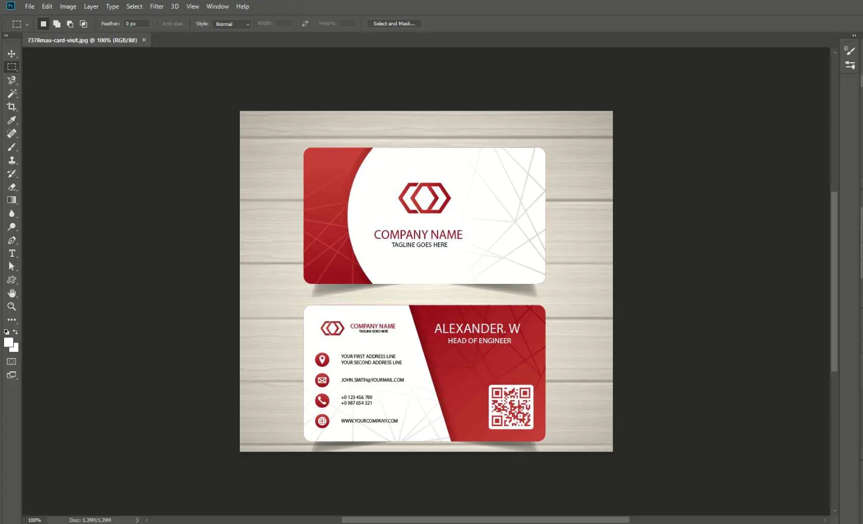Screen dimensions: 863x524
Task: Click the 100% zoom level field
Action: (35, 520)
